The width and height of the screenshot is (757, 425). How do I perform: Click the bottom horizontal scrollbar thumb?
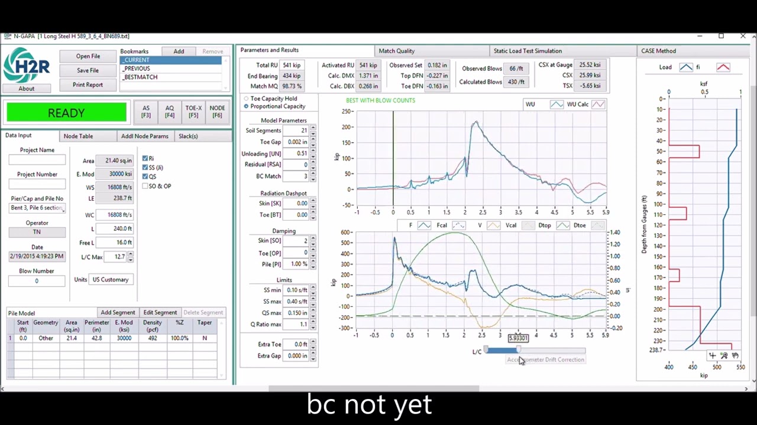tap(374, 389)
